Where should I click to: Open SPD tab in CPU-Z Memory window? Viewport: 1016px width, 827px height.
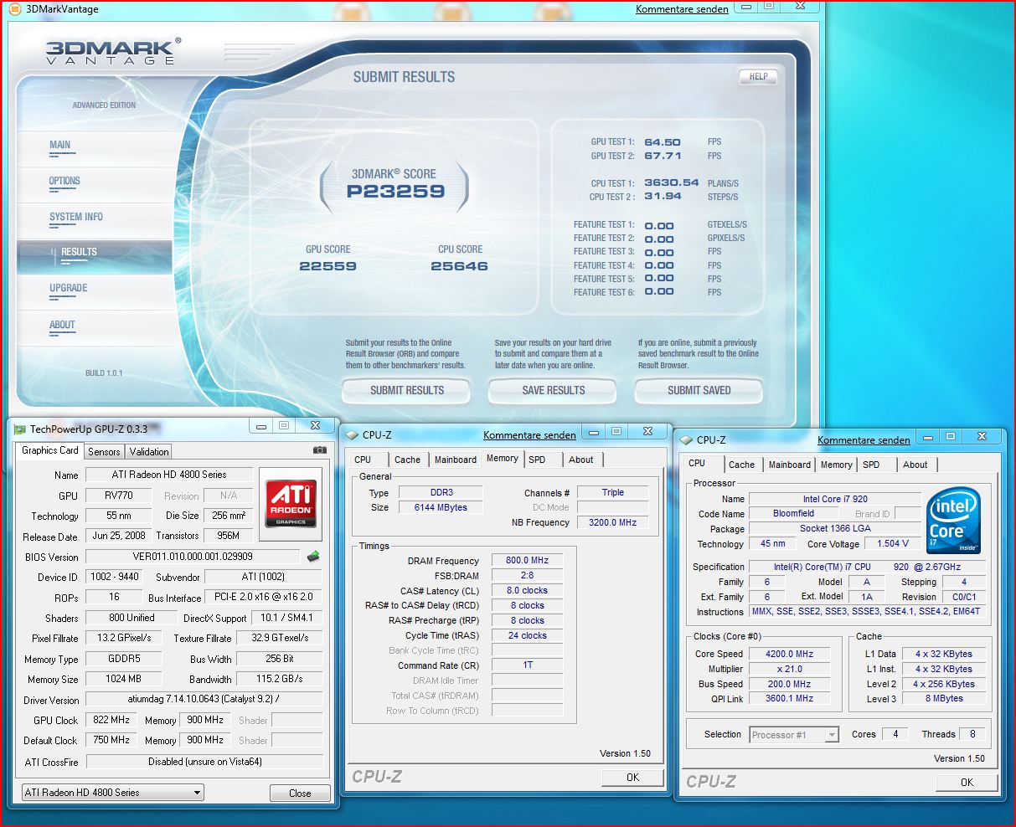[537, 460]
